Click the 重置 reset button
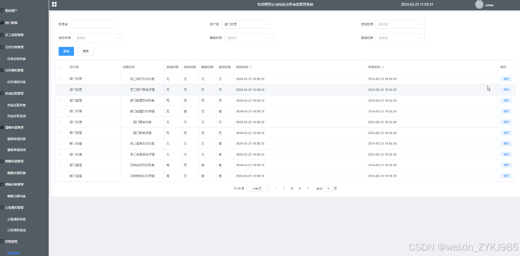 [86, 51]
